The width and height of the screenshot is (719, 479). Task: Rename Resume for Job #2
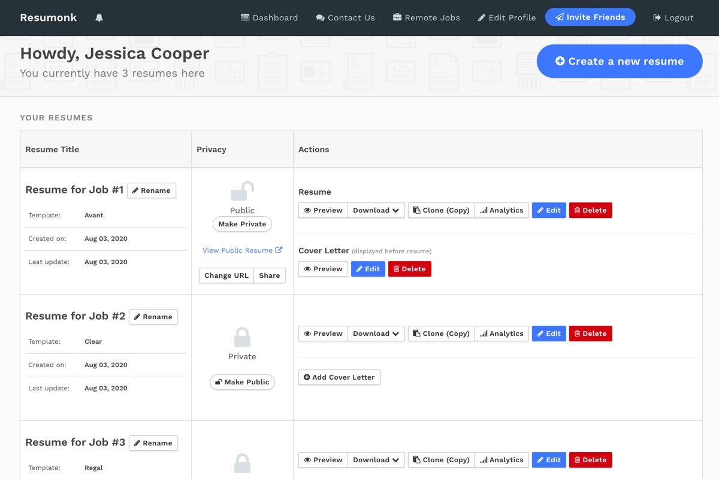[x=153, y=317]
